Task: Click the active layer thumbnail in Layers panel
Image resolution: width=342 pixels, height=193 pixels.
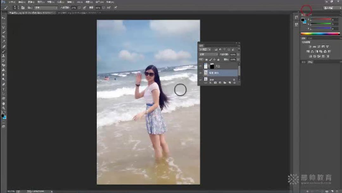Action: click(206, 72)
